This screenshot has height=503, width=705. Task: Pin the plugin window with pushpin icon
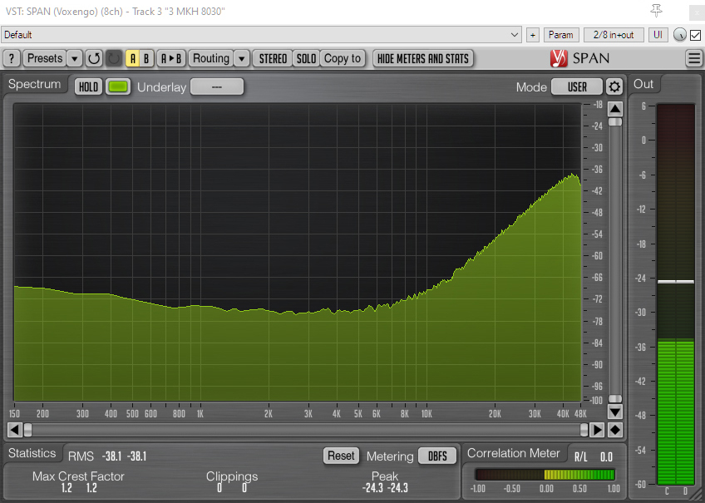(x=656, y=11)
